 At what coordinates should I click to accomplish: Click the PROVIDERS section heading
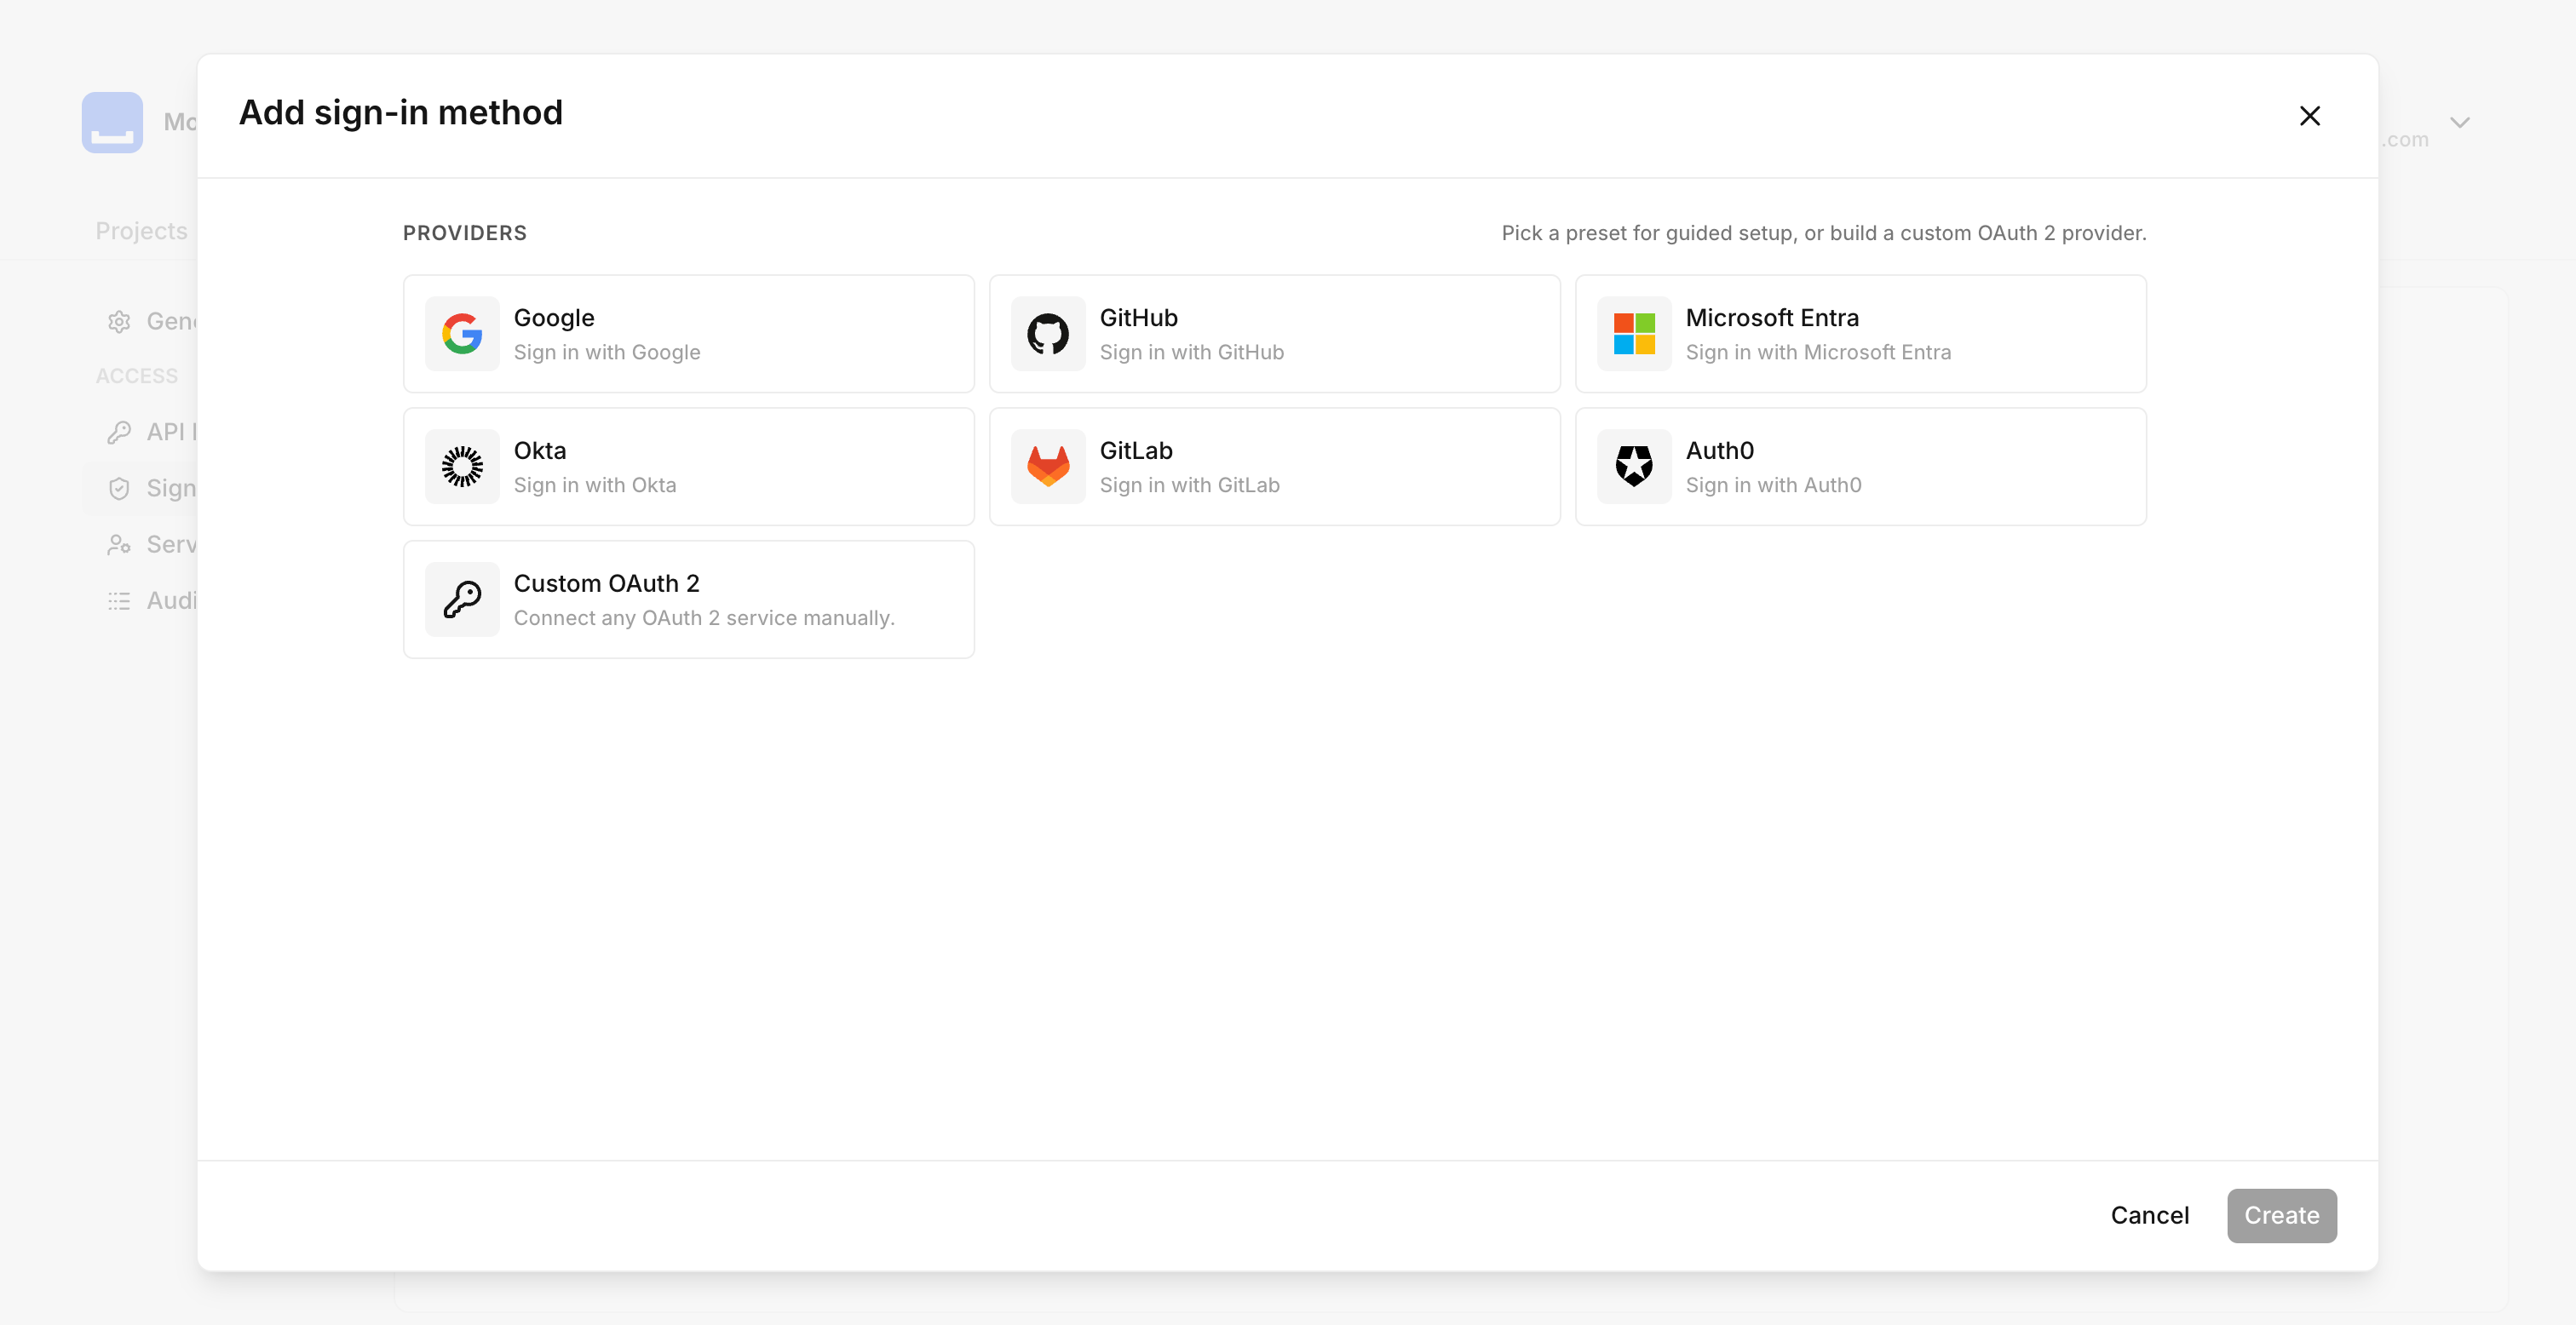[465, 233]
